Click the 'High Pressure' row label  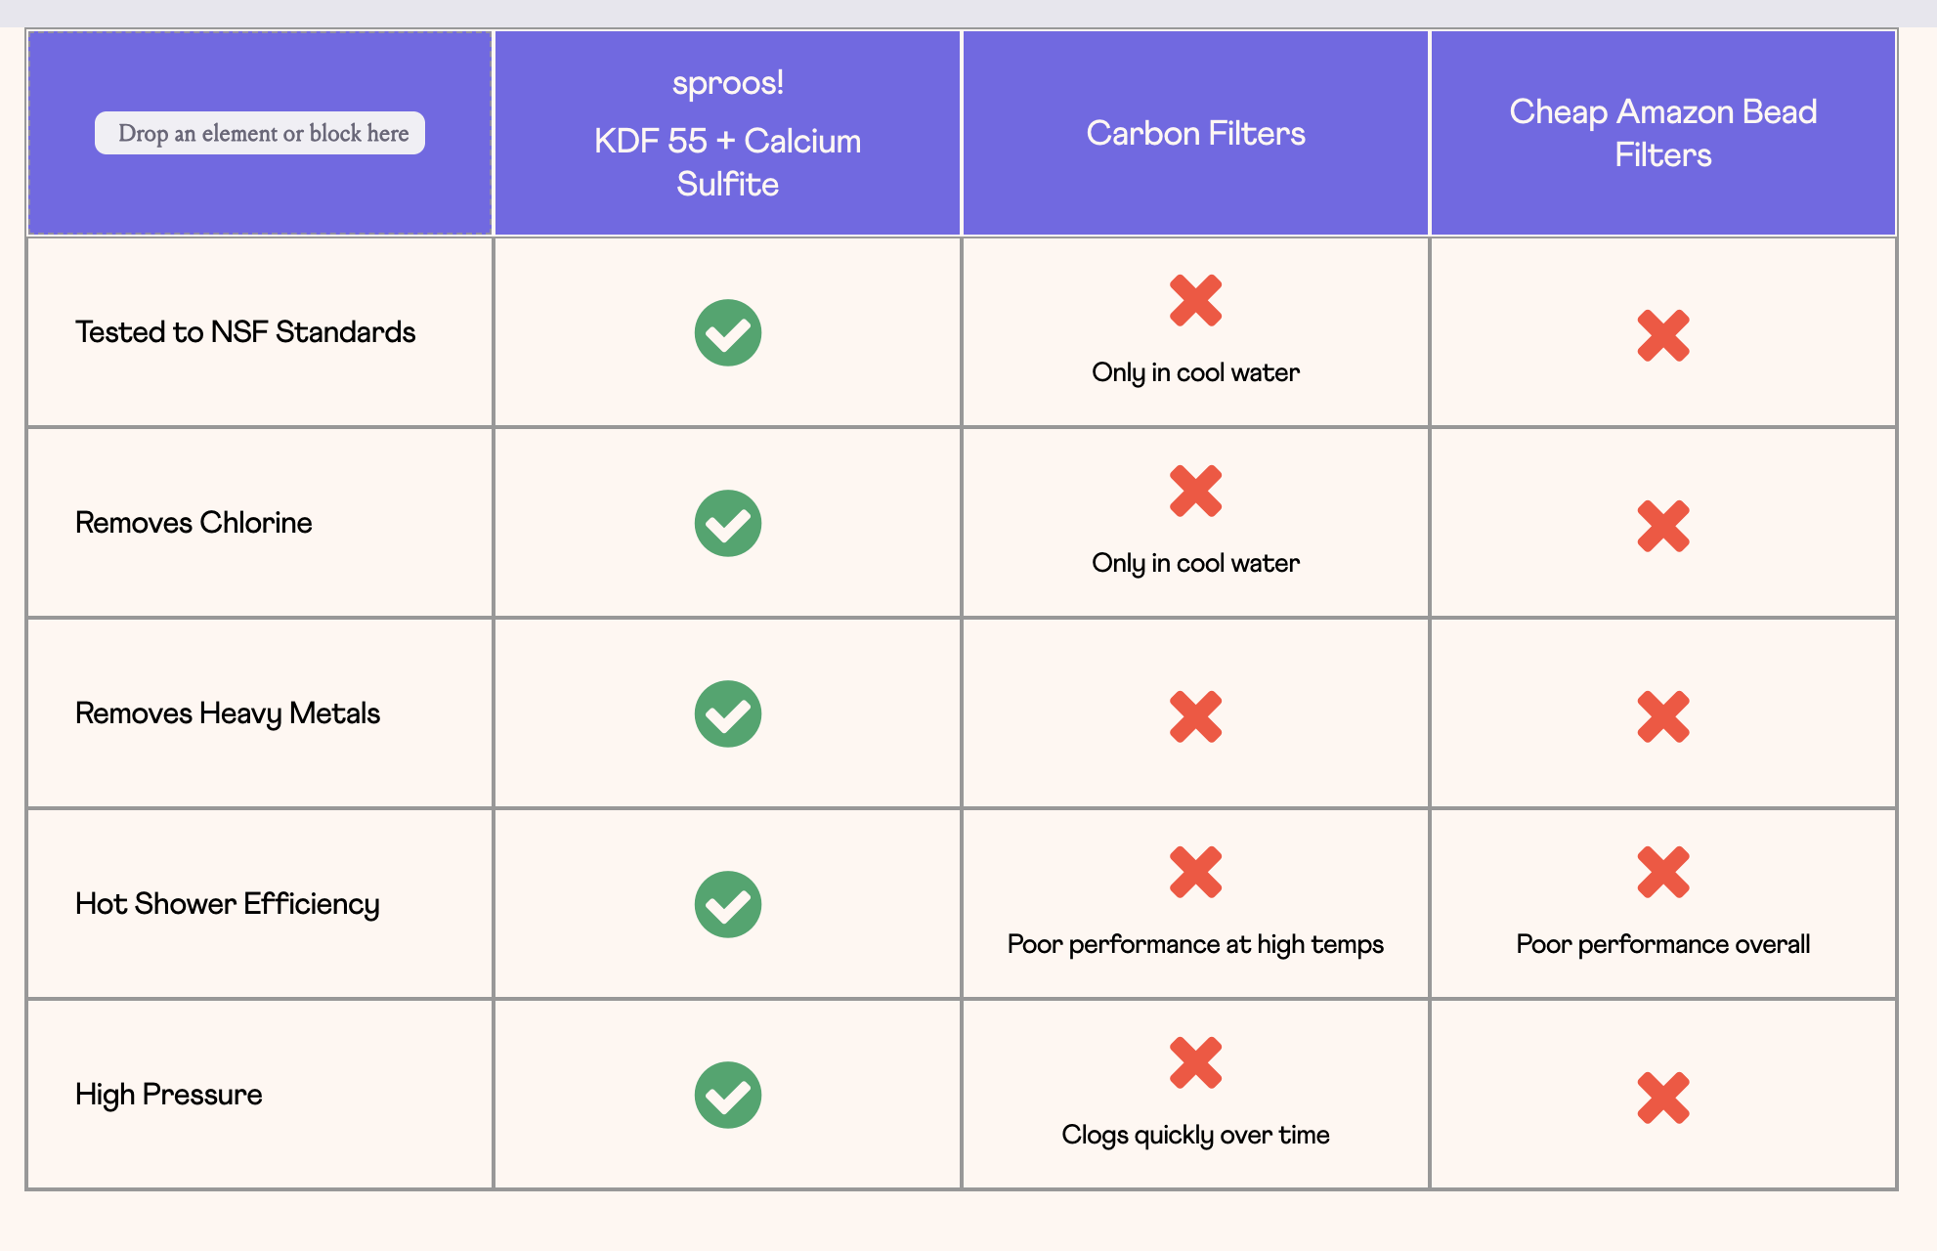[x=169, y=1095]
